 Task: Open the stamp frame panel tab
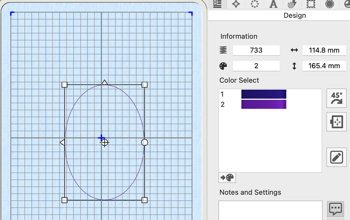[x=311, y=4]
